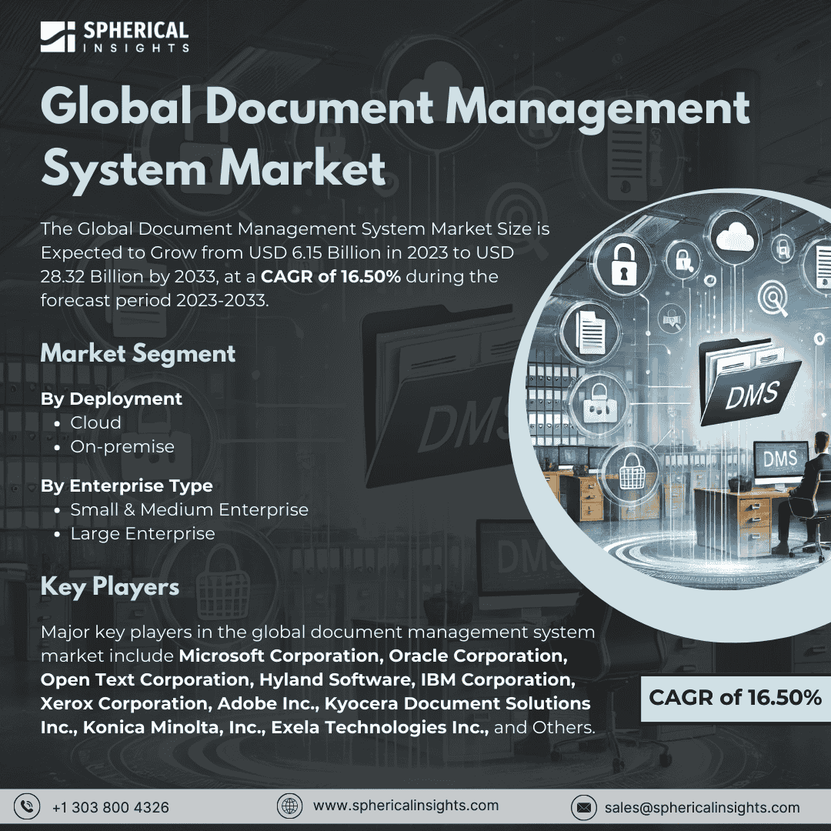Expand the Key Players section
831x831 pixels.
[109, 587]
